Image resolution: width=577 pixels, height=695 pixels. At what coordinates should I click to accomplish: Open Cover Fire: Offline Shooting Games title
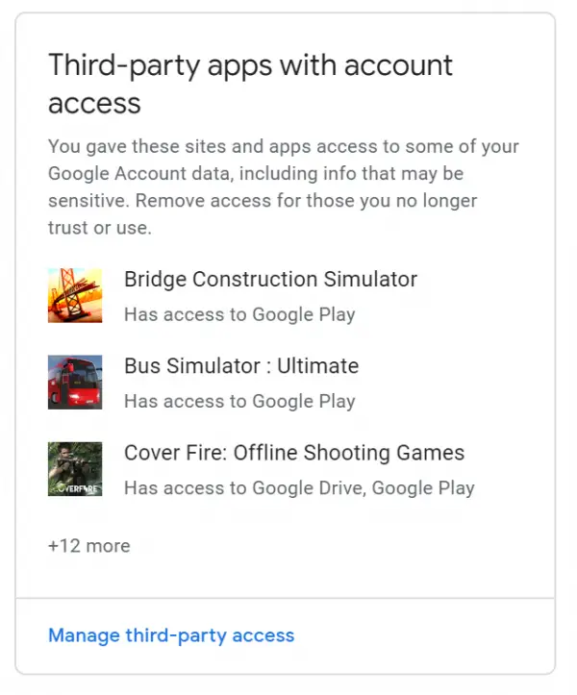coord(294,453)
